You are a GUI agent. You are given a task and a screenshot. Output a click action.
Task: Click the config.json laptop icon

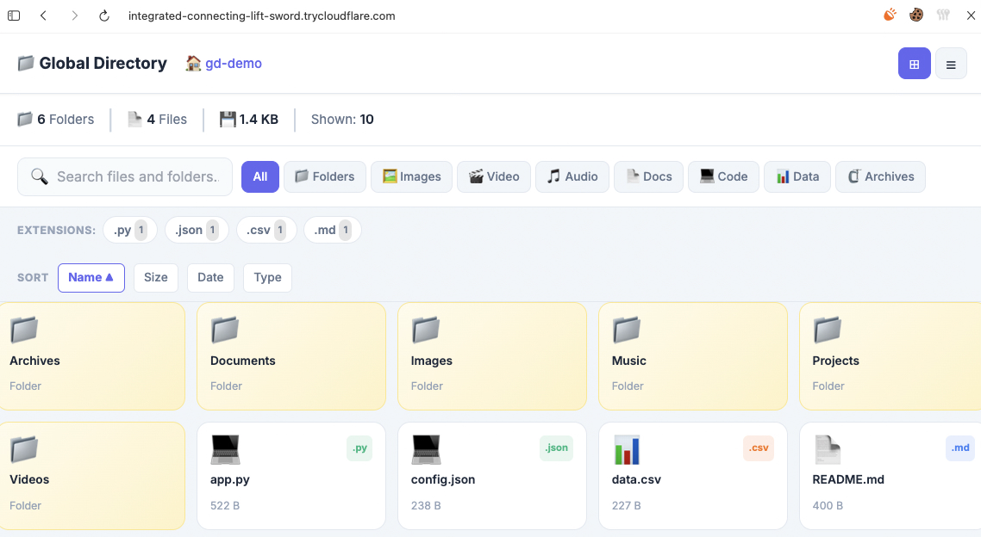pyautogui.click(x=426, y=449)
